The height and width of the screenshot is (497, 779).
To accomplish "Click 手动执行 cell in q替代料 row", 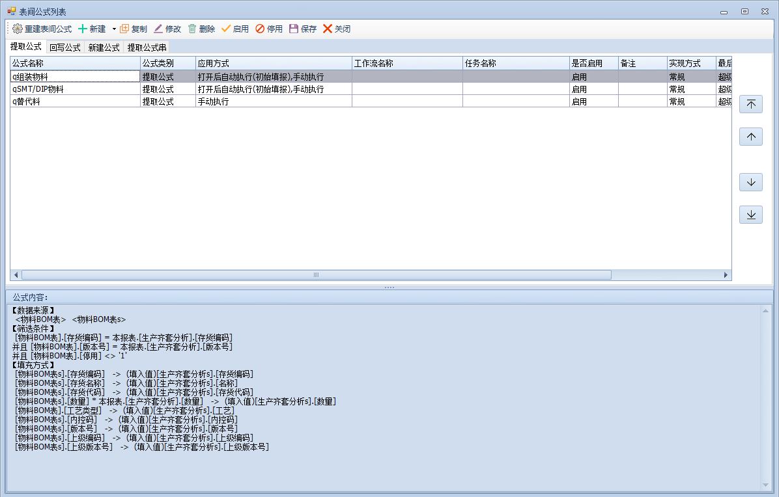I will point(274,101).
